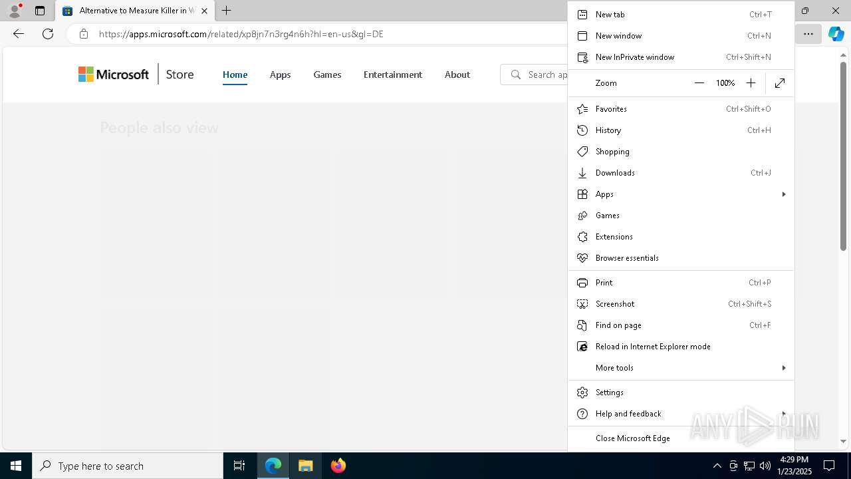This screenshot has width=851, height=479.
Task: Launch Firefox from the taskbar
Action: click(338, 466)
